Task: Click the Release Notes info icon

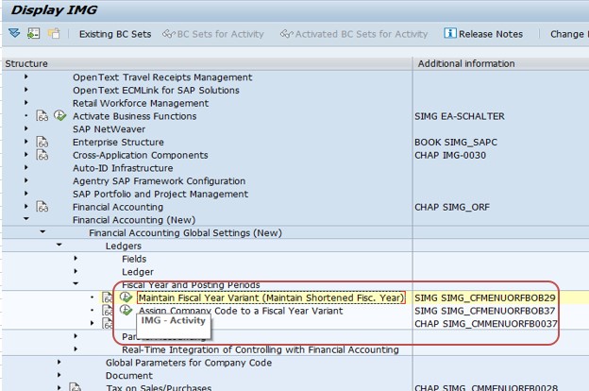Action: [x=449, y=33]
